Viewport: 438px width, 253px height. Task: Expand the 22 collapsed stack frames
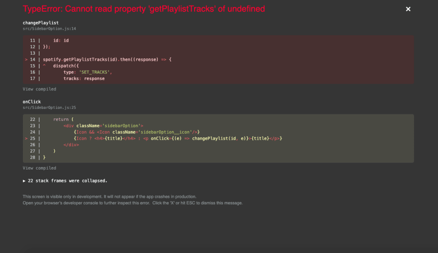point(65,181)
